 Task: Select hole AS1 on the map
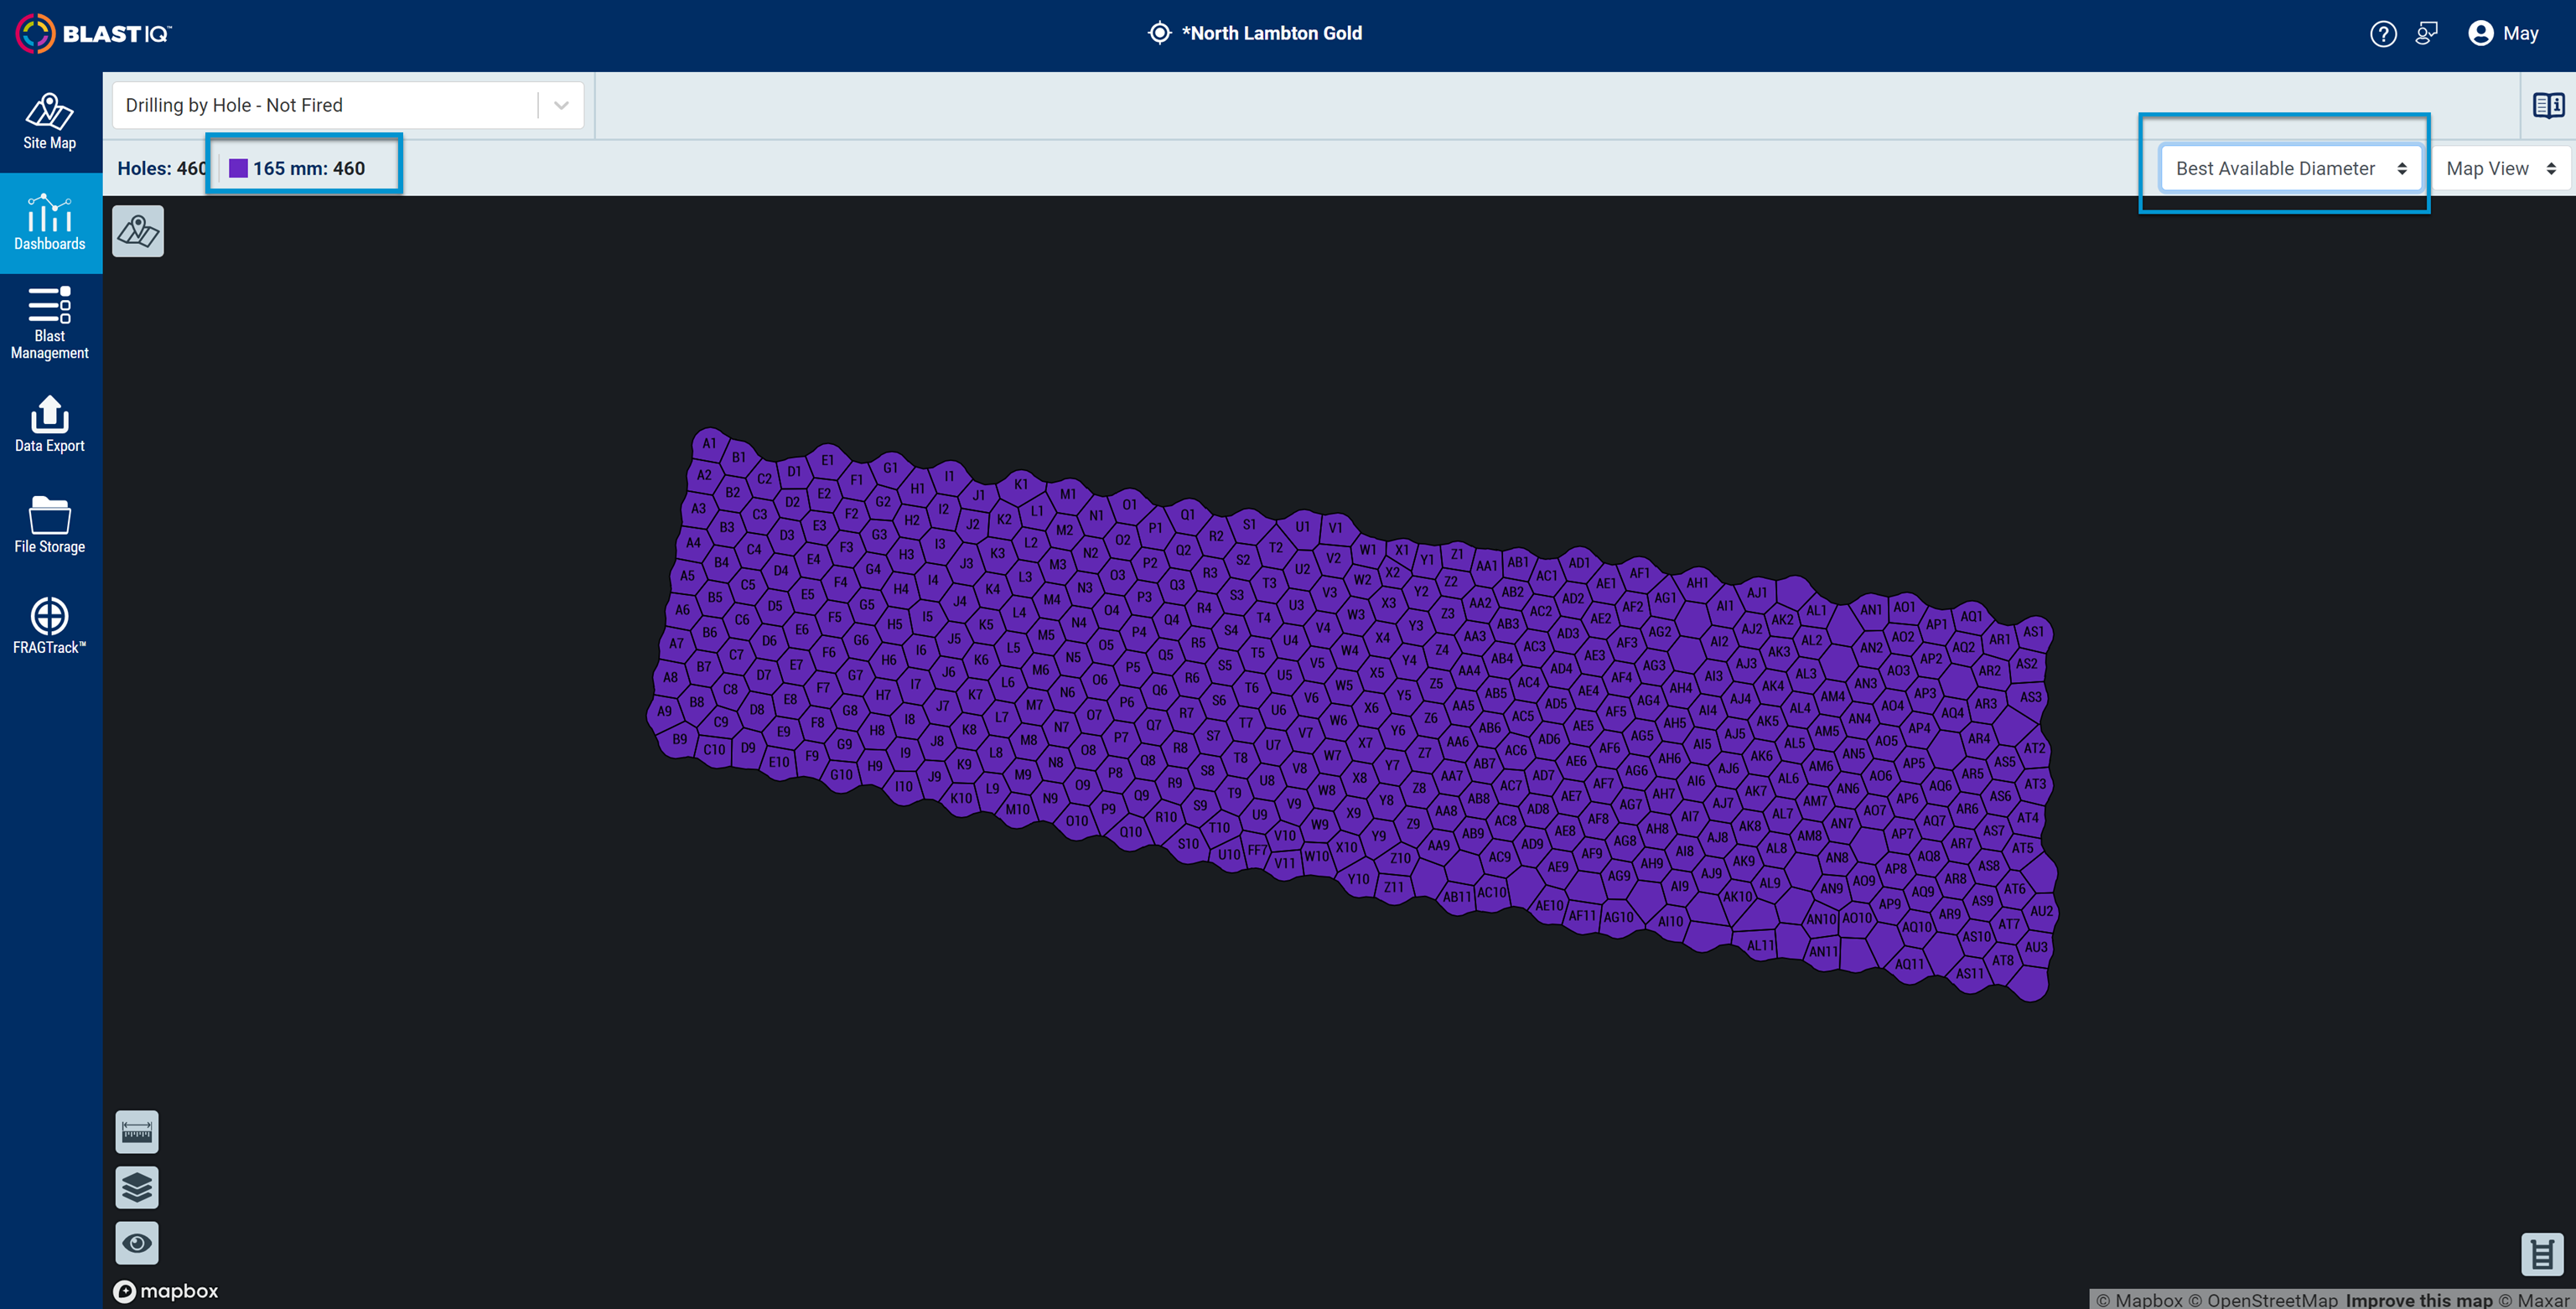tap(2034, 631)
